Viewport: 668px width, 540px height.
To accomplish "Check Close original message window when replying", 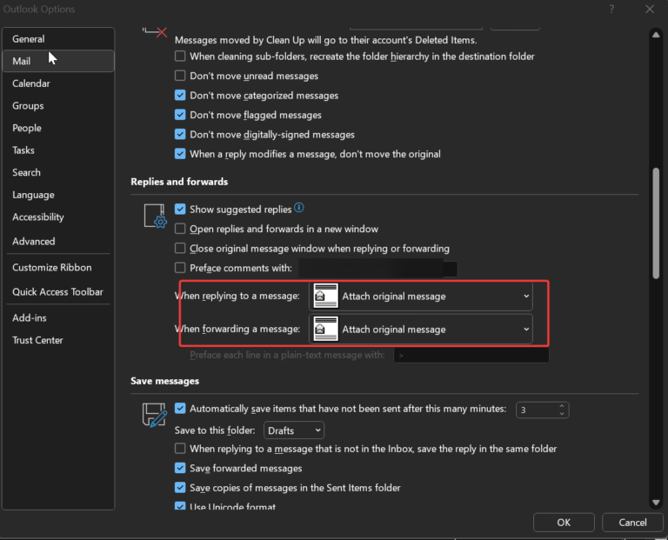I will click(x=180, y=248).
